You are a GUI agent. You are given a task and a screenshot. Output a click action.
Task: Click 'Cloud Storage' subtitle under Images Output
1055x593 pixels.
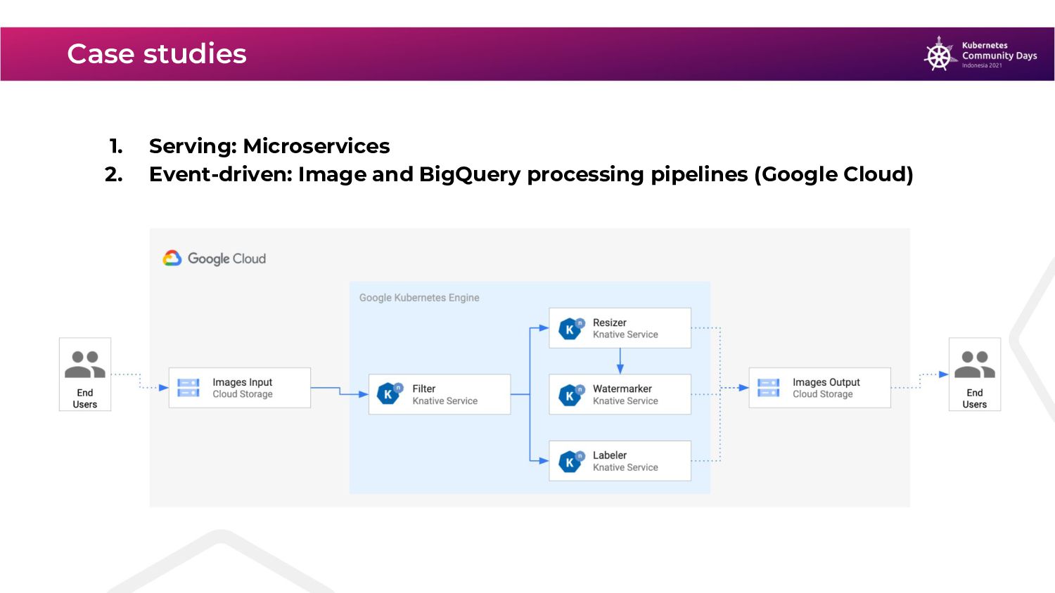[x=823, y=394]
